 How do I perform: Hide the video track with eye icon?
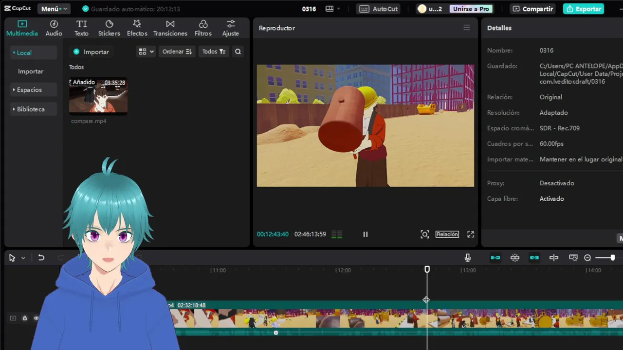tap(36, 318)
